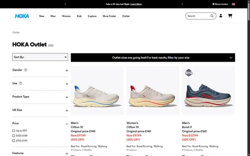Open the Women menu
Screen dimensions: 250x156
[66, 16]
